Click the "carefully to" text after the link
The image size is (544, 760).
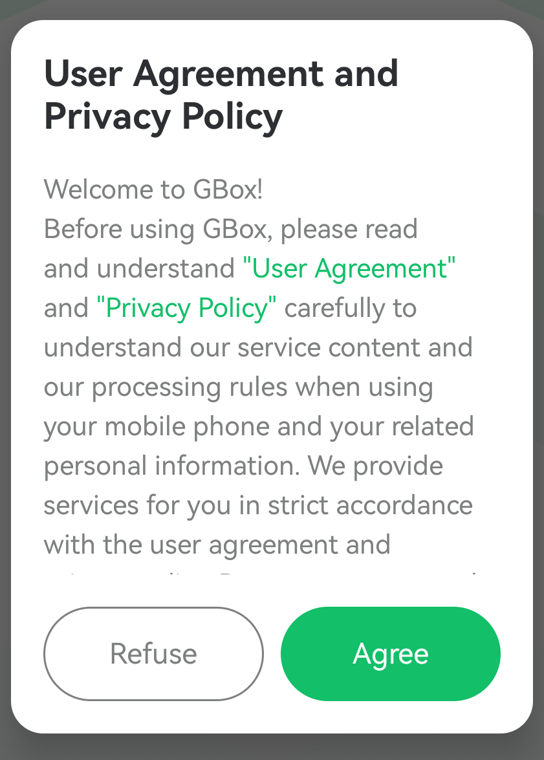[x=351, y=308]
